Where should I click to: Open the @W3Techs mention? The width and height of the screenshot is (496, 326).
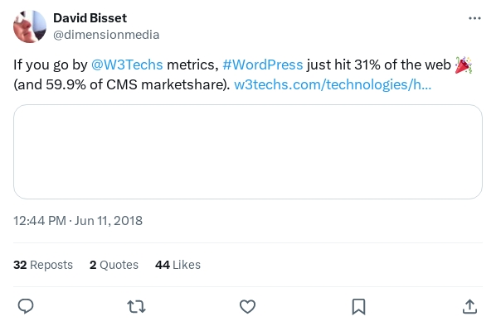point(127,65)
